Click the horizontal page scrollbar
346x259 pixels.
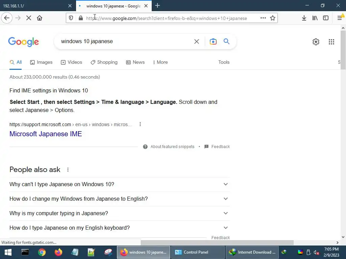[x=217, y=242]
